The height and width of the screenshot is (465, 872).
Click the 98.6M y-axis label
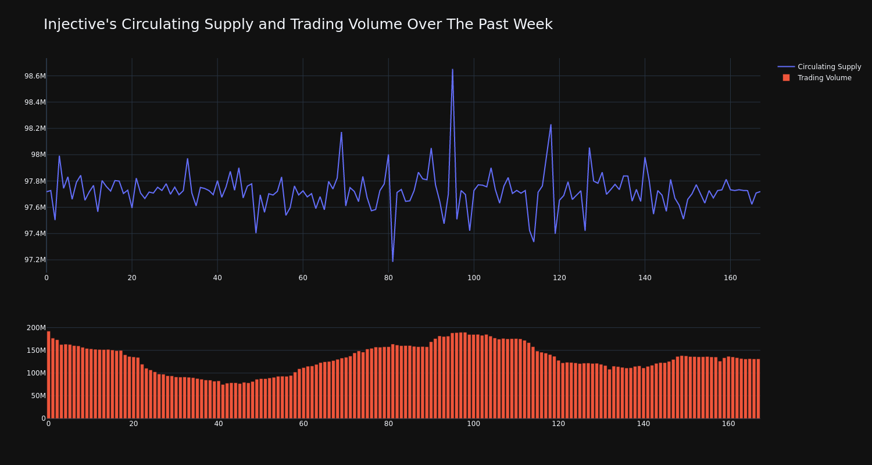pyautogui.click(x=35, y=76)
